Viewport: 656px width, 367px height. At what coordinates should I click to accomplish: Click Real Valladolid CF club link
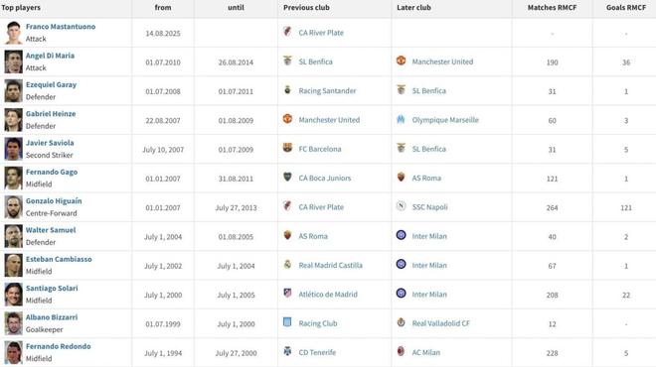[440, 323]
